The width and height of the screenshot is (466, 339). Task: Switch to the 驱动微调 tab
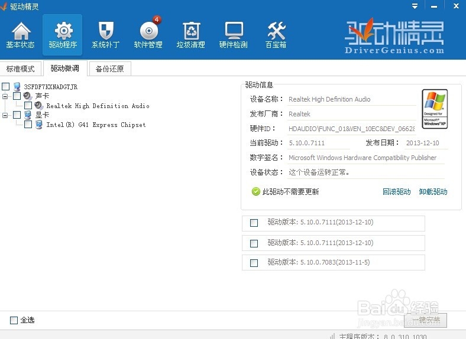65,68
